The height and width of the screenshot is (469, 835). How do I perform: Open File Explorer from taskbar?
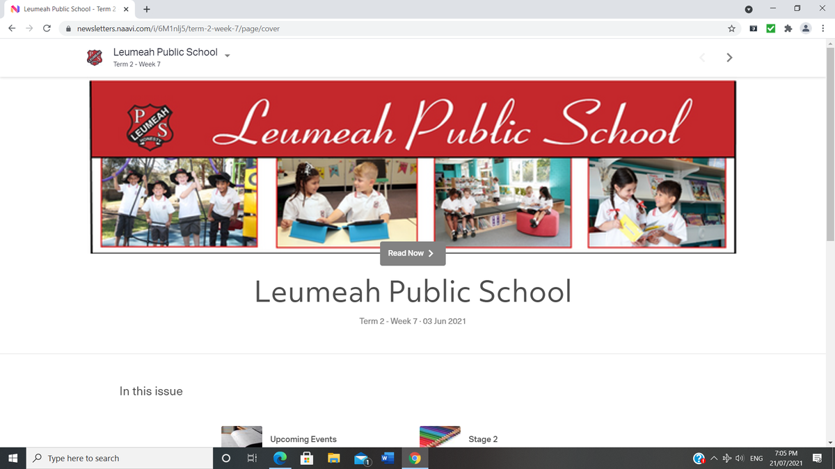[x=333, y=458]
